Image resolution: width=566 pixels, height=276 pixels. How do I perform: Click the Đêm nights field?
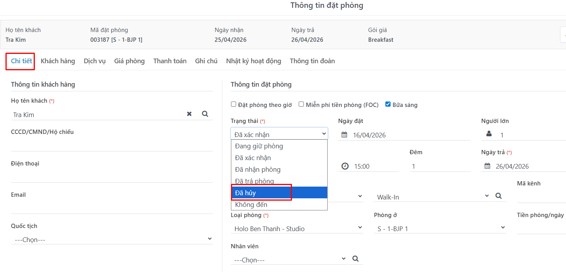pyautogui.click(x=440, y=166)
